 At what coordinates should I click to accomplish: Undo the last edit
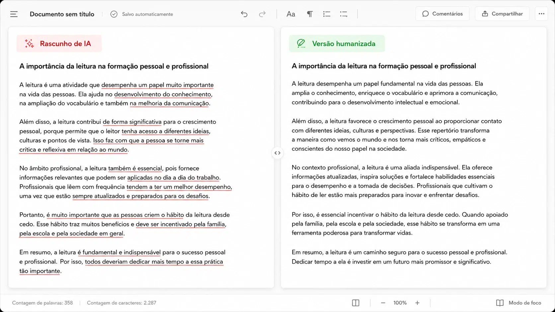[244, 14]
